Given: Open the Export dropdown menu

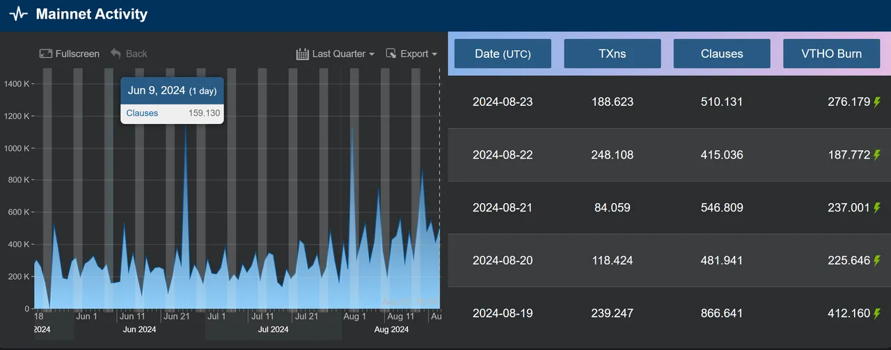Looking at the screenshot, I should pyautogui.click(x=411, y=54).
